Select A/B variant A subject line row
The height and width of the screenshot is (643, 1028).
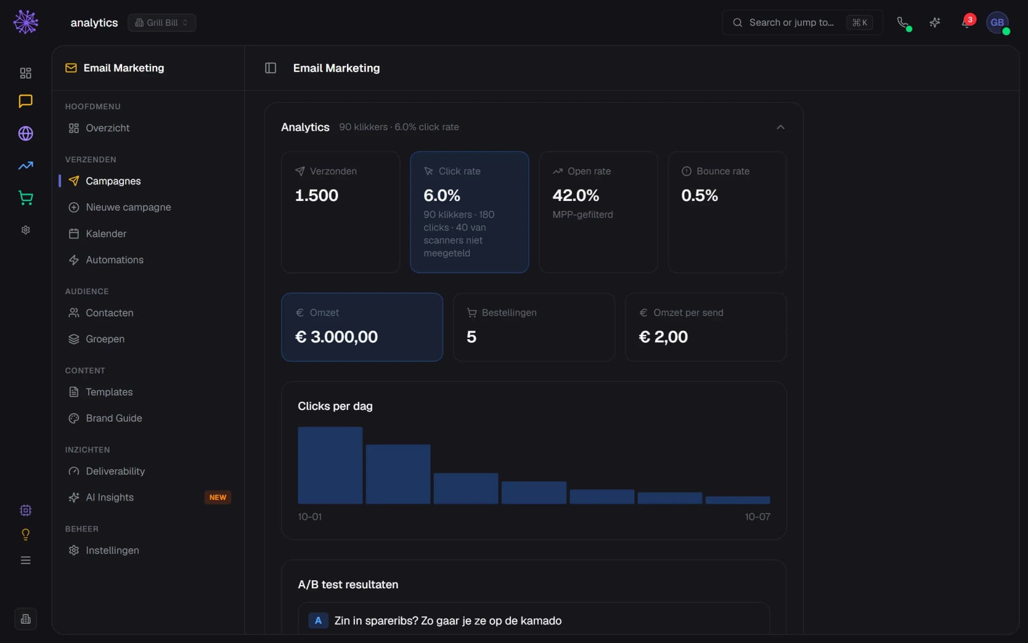point(534,619)
